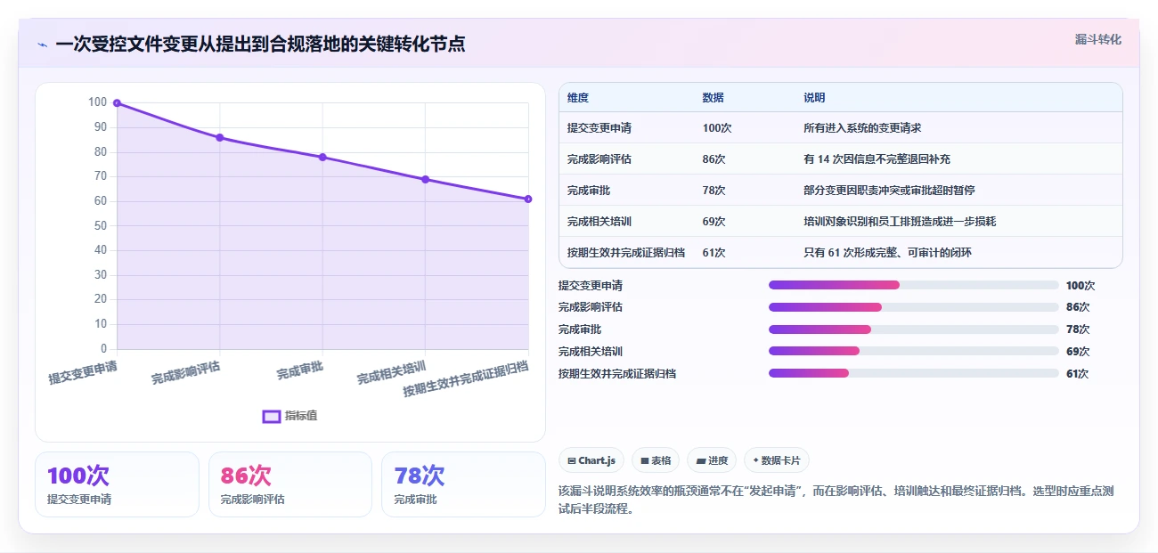Click the chart data point for 完成影响评估
Viewport: 1158px width, 553px height.
click(x=220, y=137)
